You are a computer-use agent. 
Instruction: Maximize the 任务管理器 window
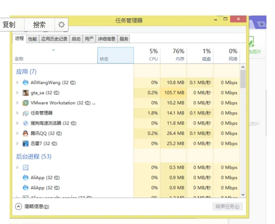(225, 19)
